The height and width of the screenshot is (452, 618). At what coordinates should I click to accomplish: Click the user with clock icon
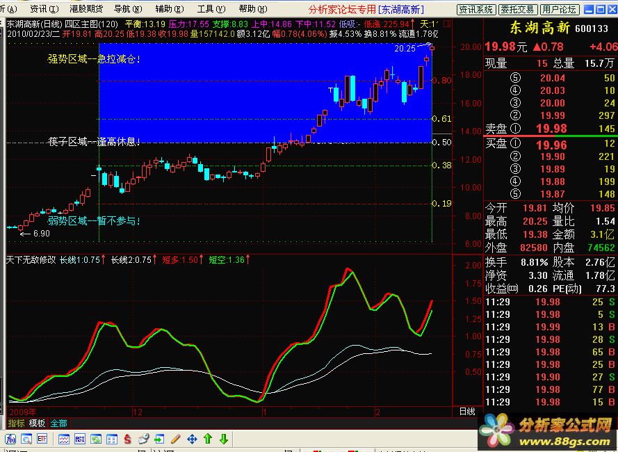click(143, 439)
